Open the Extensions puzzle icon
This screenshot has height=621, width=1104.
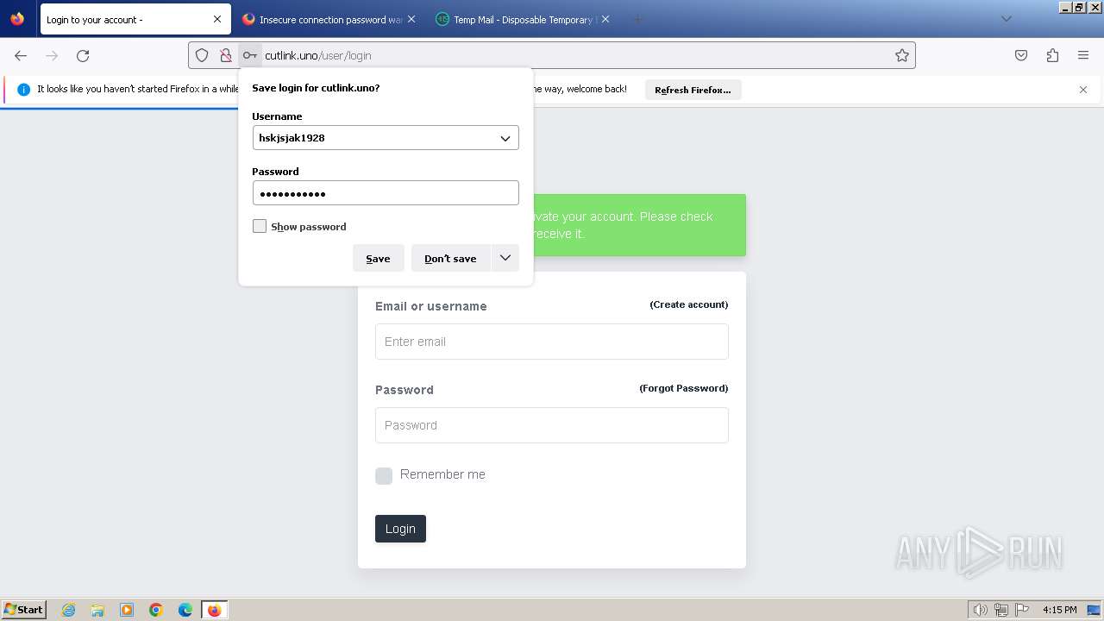[1052, 55]
